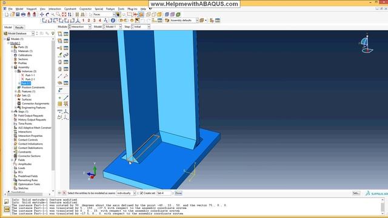
Task: Select BCs in model tree
Action: point(20,172)
